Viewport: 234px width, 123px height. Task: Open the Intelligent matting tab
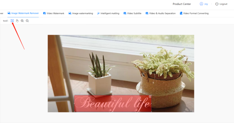[x=108, y=13]
